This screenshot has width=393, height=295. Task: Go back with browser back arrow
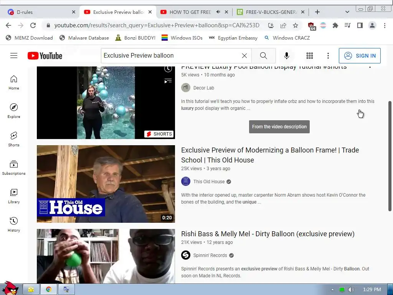click(x=8, y=25)
